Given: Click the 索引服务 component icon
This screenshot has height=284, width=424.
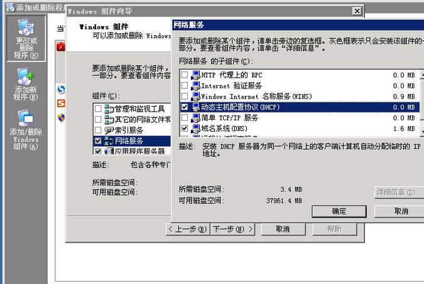Looking at the screenshot, I should pyautogui.click(x=109, y=130).
